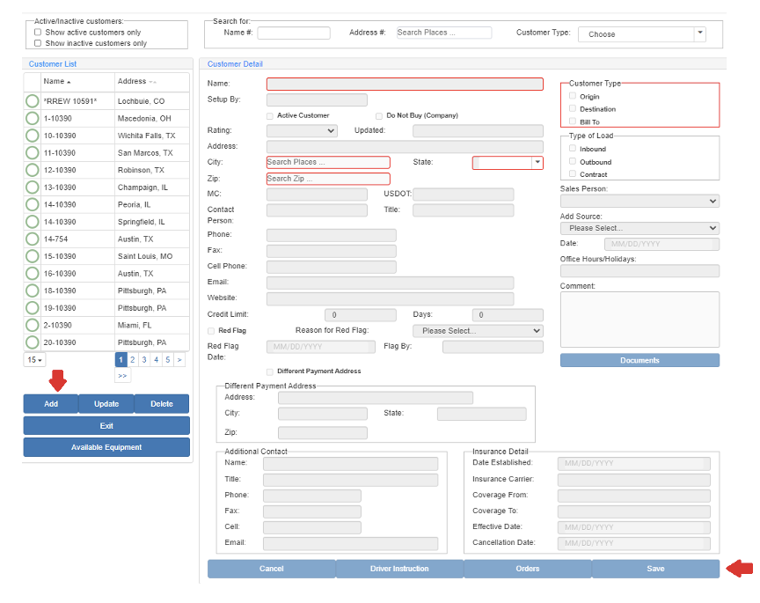The width and height of the screenshot is (760, 603).
Task: Open the Customer Type Choose dropdown
Action: [x=642, y=34]
